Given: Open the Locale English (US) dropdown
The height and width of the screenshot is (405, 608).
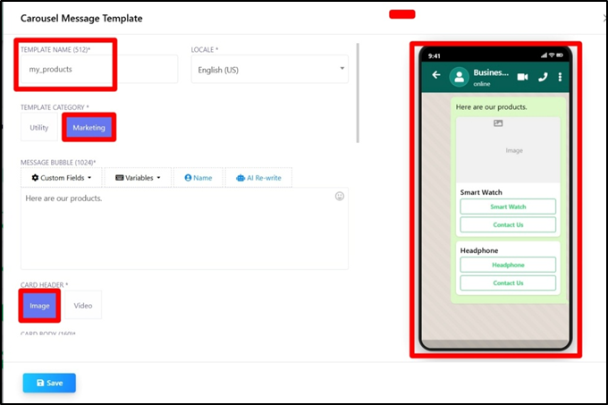Looking at the screenshot, I should pyautogui.click(x=269, y=69).
